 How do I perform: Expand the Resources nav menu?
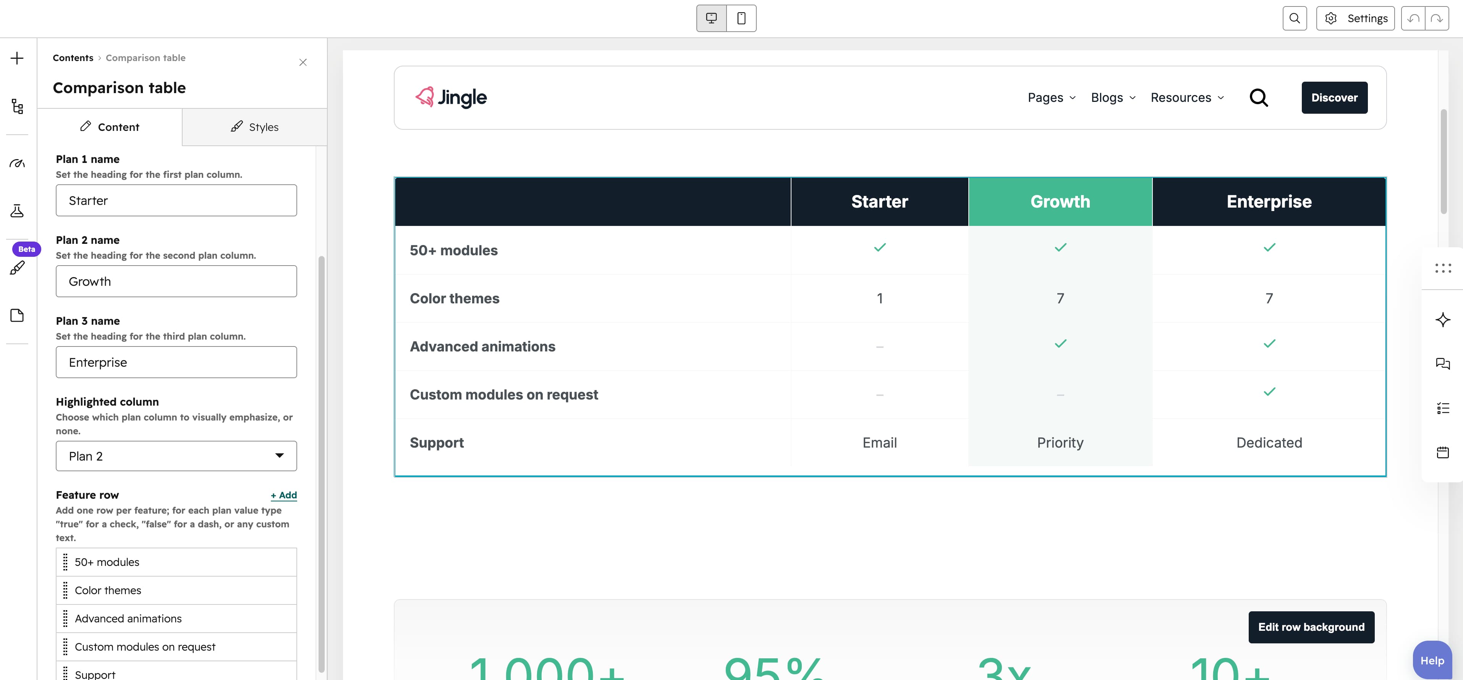click(1187, 98)
